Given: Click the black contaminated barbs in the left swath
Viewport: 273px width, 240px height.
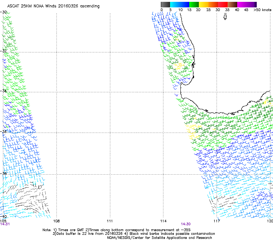Looking at the screenshot, I should (31, 197).
